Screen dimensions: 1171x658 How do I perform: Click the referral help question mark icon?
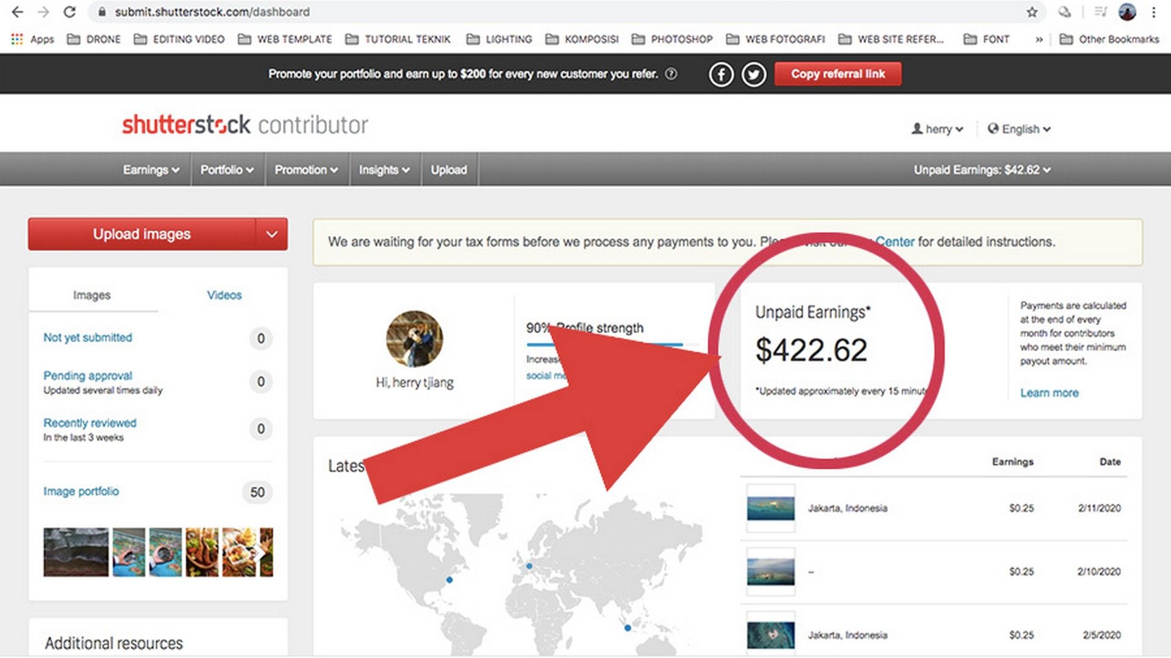[671, 74]
